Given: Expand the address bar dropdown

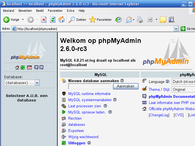Looking at the screenshot, I should pyautogui.click(x=176, y=29).
